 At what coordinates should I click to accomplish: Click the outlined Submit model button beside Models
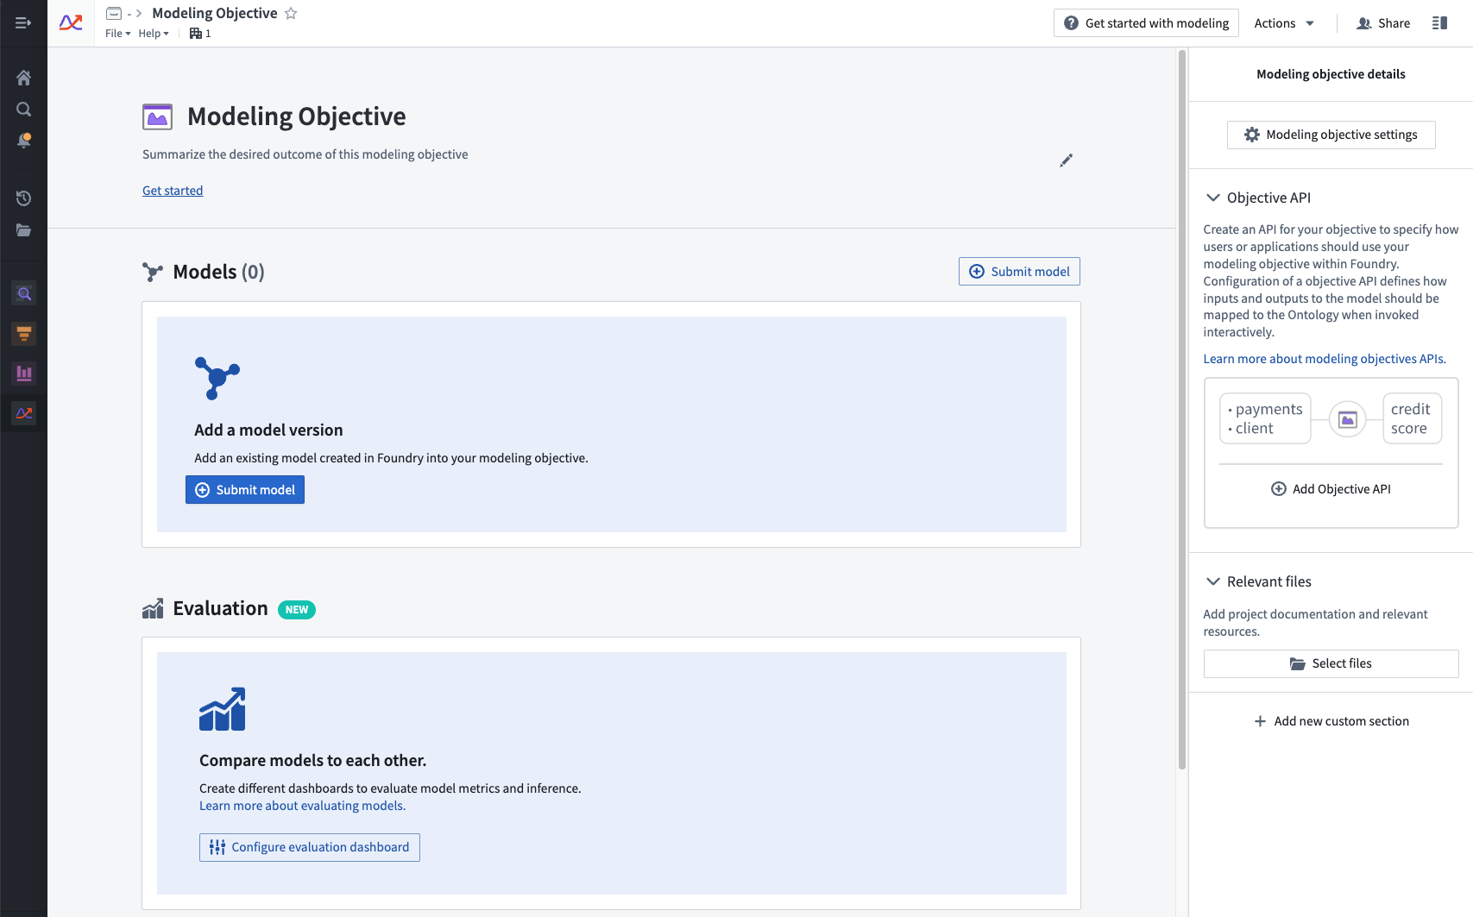[x=1019, y=272]
